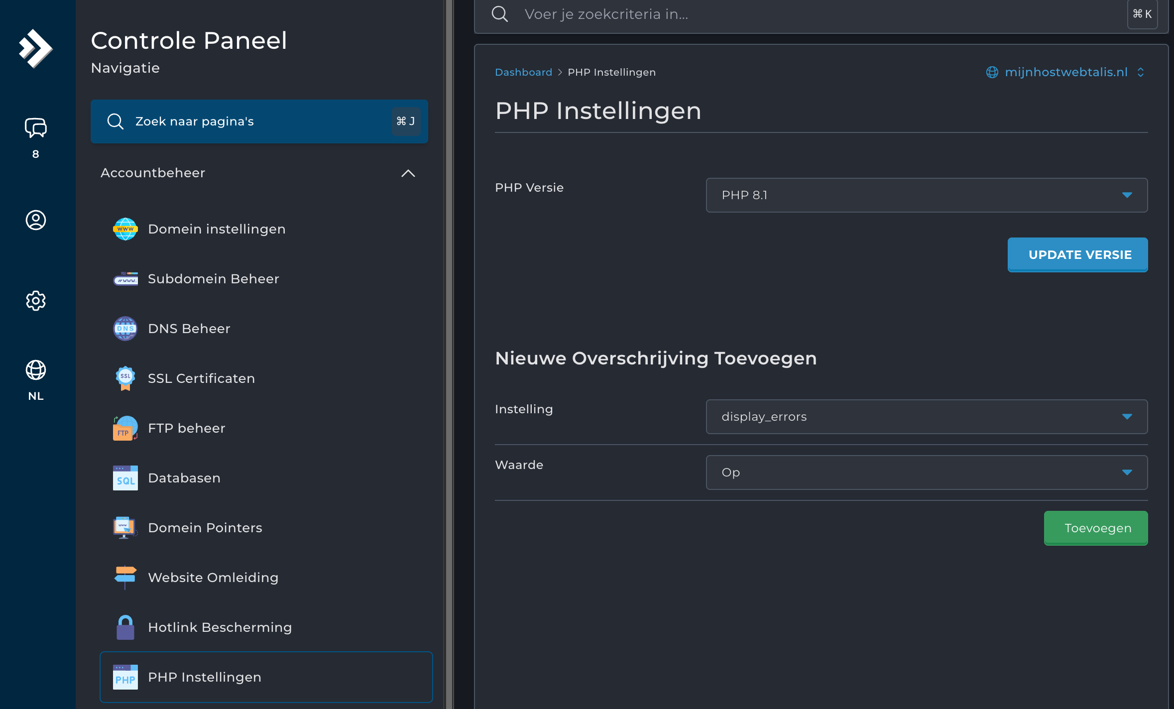Select PHP Instellingen menu item
This screenshot has height=709, width=1174.
(x=266, y=677)
